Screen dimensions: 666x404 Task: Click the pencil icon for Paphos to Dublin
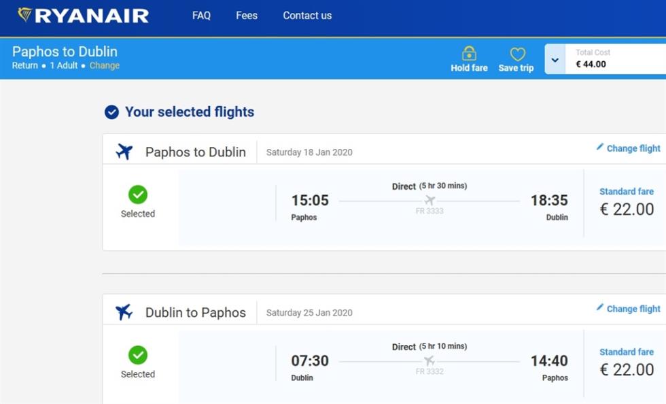pos(599,147)
